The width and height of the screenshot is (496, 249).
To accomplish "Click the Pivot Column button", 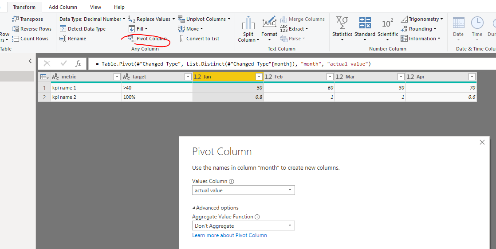I will 147,39.
